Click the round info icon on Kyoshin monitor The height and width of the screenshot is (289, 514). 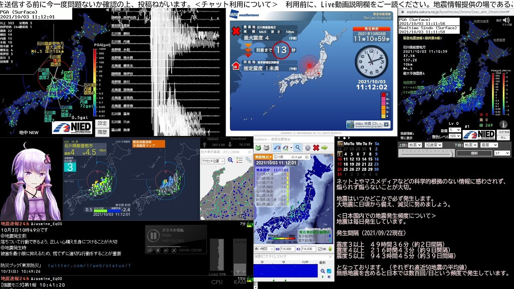click(503, 125)
